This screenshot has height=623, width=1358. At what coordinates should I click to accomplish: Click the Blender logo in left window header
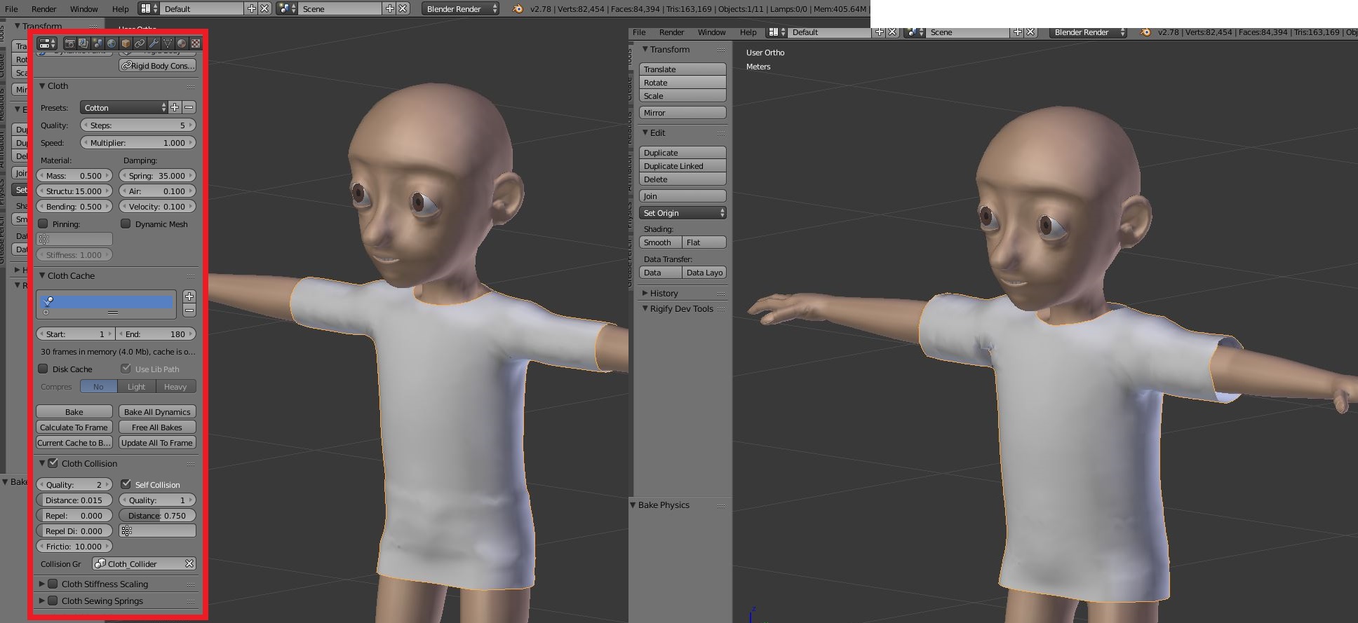point(518,8)
